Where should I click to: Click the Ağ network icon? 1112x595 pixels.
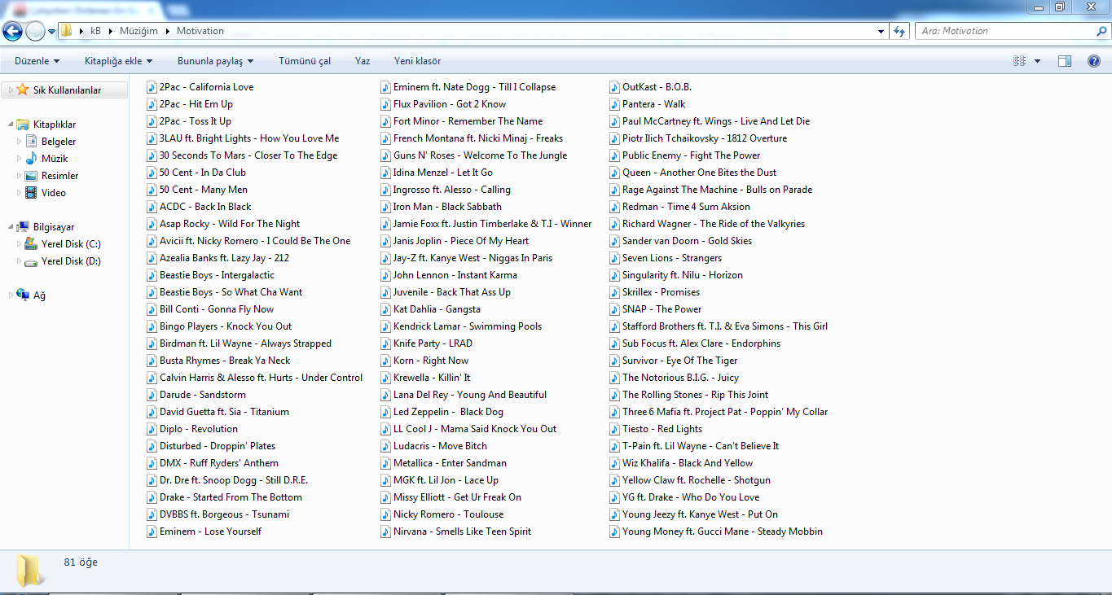coord(23,295)
